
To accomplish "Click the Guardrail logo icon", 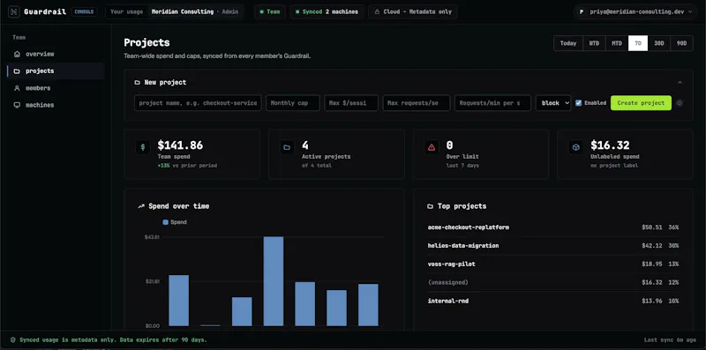I will [x=13, y=11].
